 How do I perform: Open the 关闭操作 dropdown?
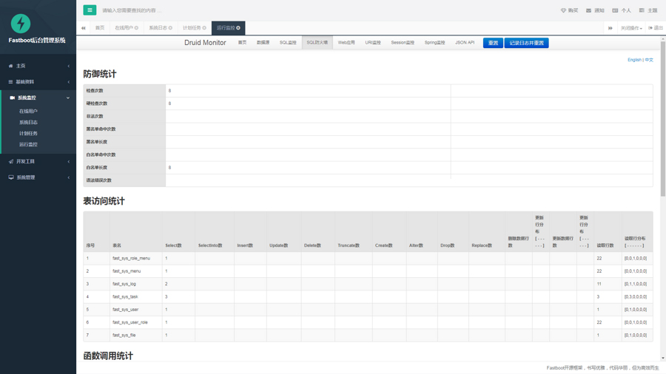[x=631, y=28]
